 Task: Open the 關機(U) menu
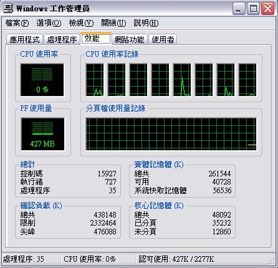113,23
